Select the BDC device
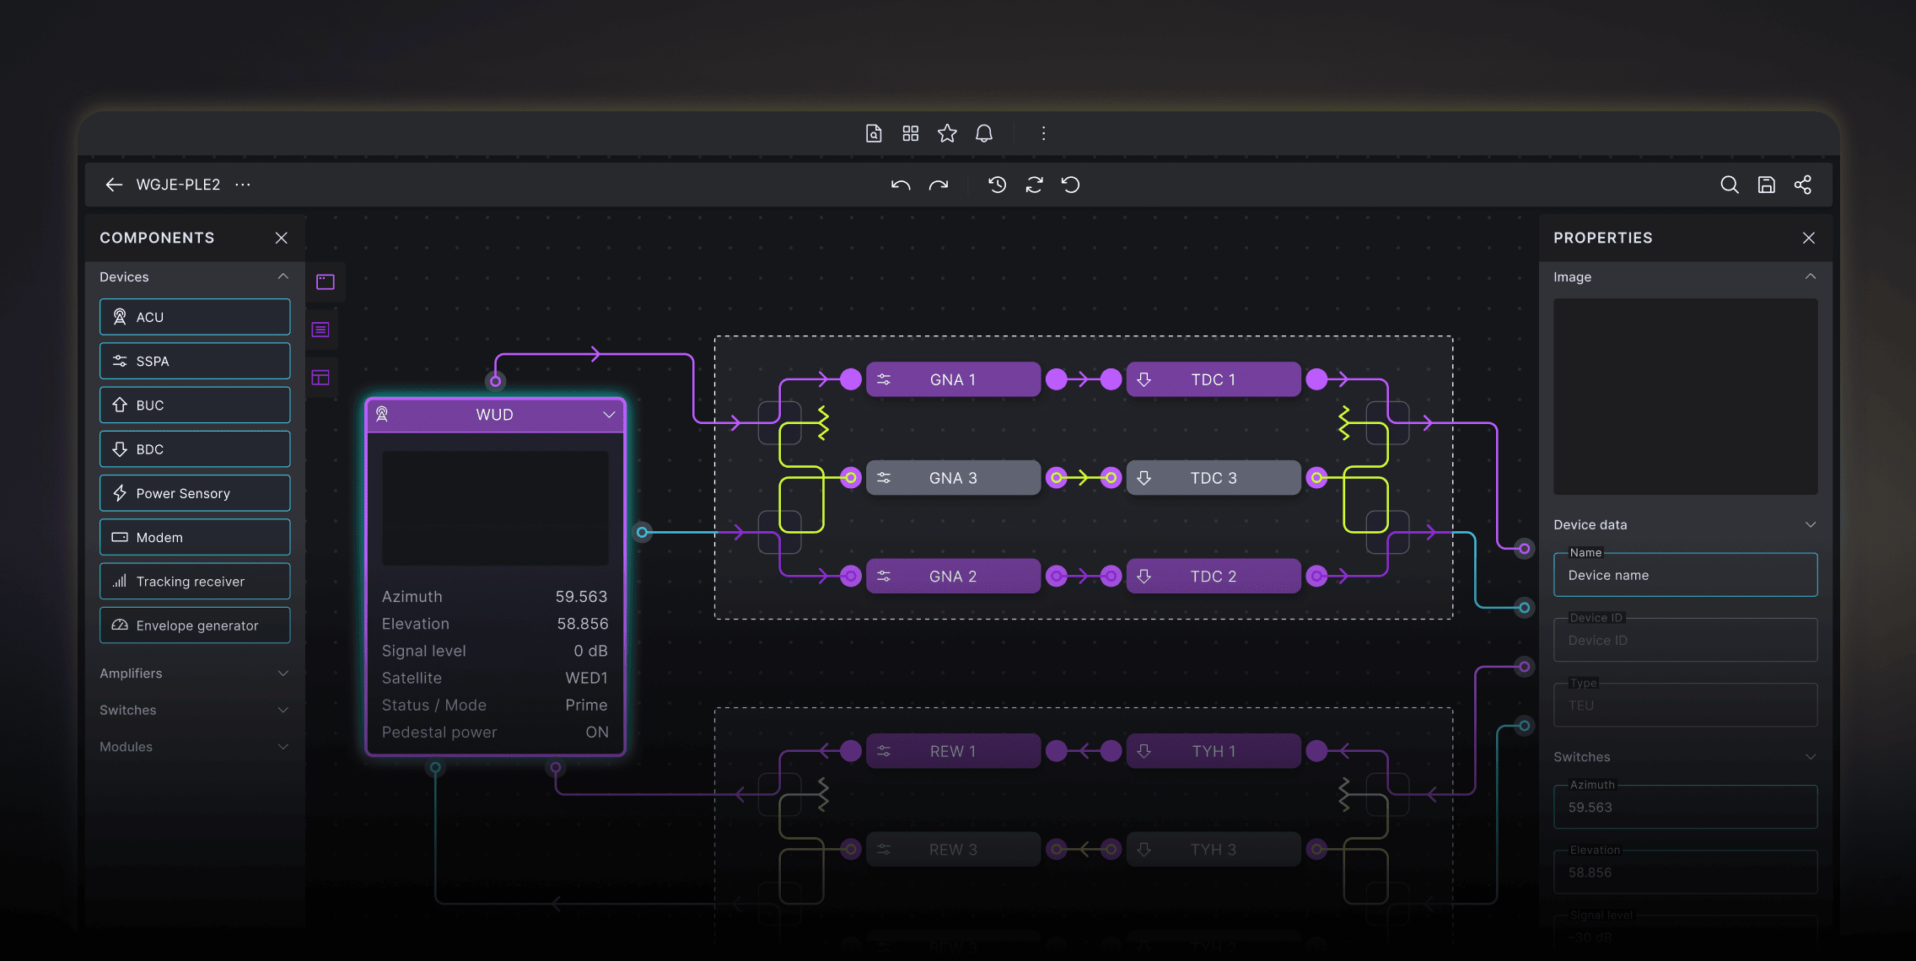Screen dimensions: 1916x961 coord(195,449)
